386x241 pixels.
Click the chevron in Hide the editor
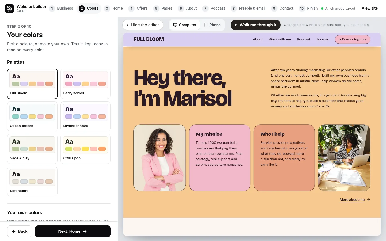(127, 25)
